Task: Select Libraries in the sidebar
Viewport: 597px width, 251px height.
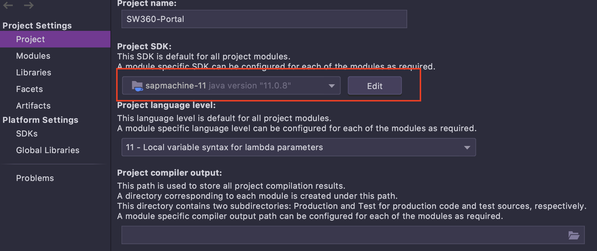Action: tap(34, 72)
